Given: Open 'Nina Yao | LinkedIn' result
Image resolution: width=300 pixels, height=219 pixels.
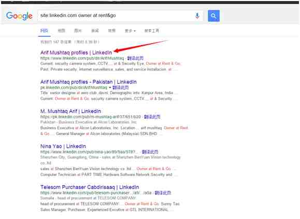Looking at the screenshot, I should pos(63,146).
